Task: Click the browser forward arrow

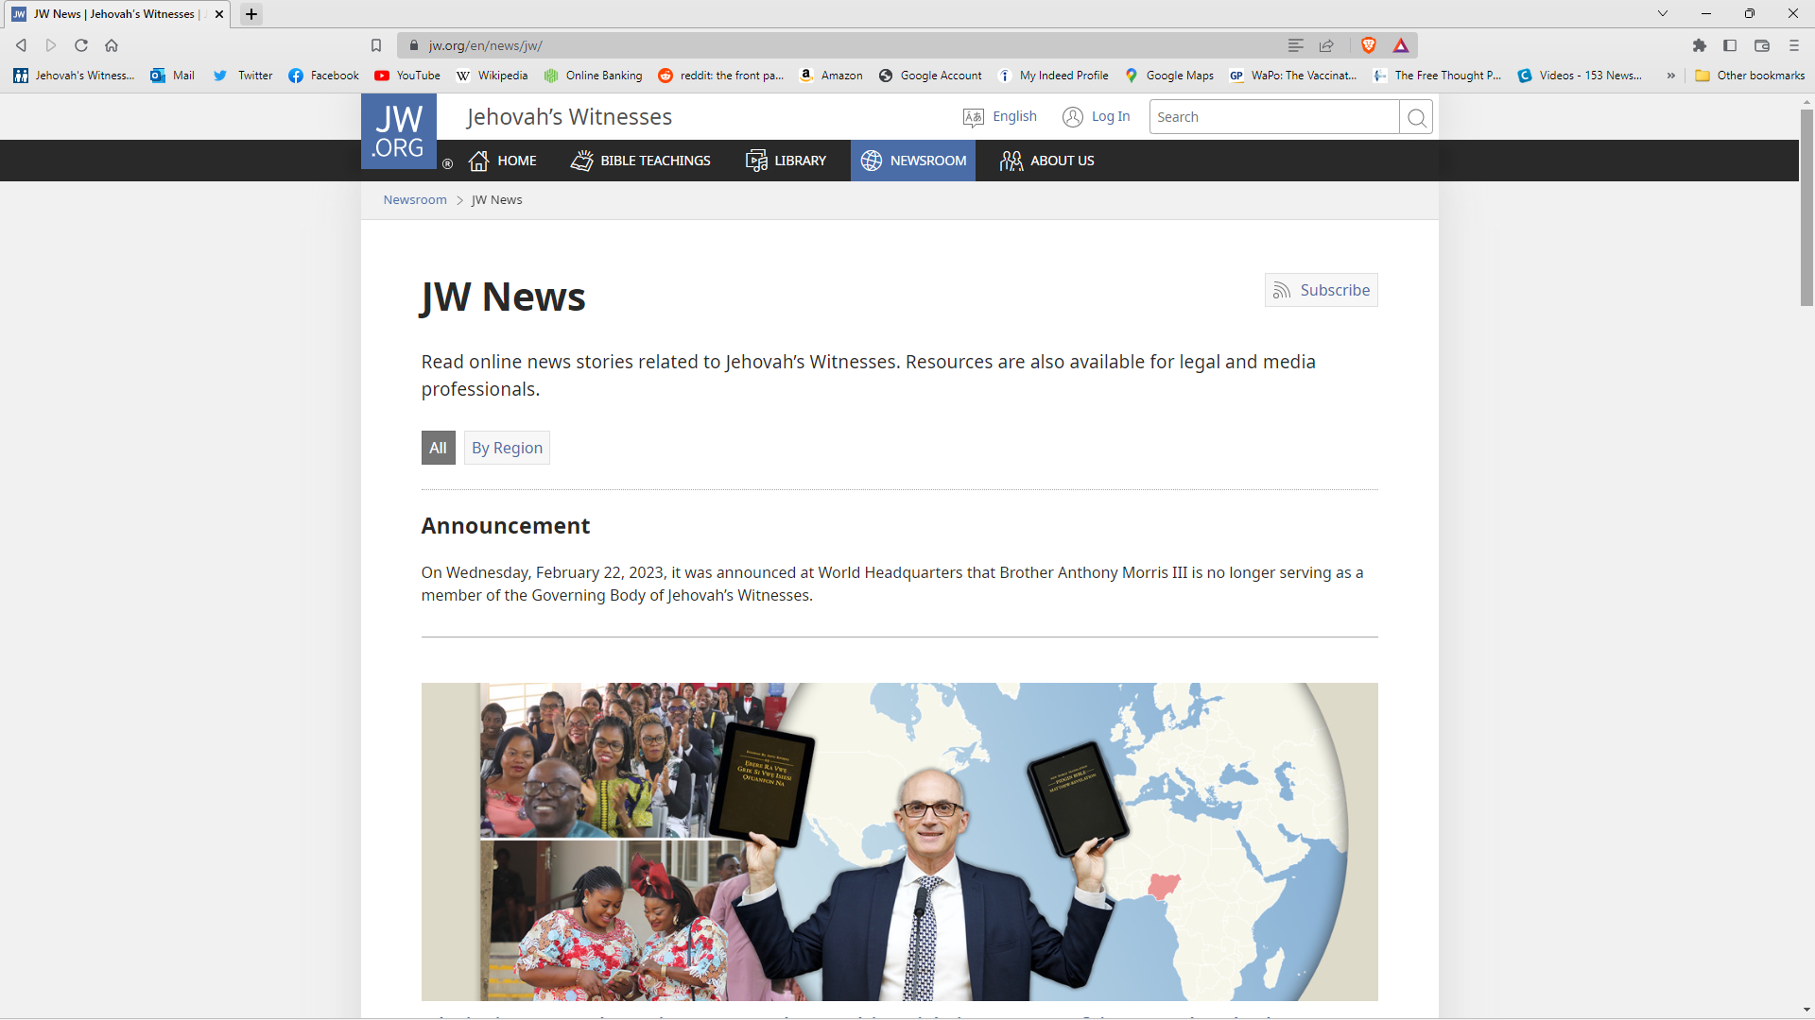Action: [51, 45]
